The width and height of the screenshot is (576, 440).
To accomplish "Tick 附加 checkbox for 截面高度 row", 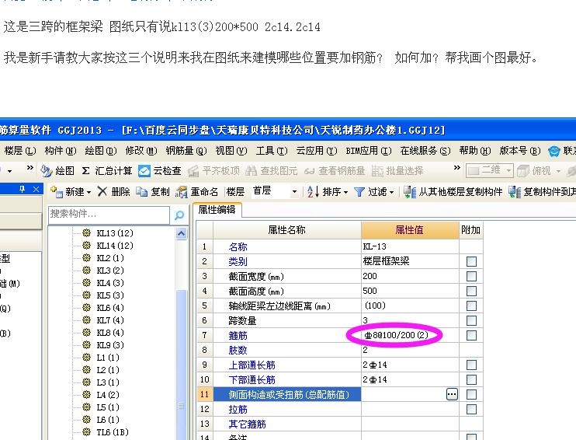I will 471,291.
